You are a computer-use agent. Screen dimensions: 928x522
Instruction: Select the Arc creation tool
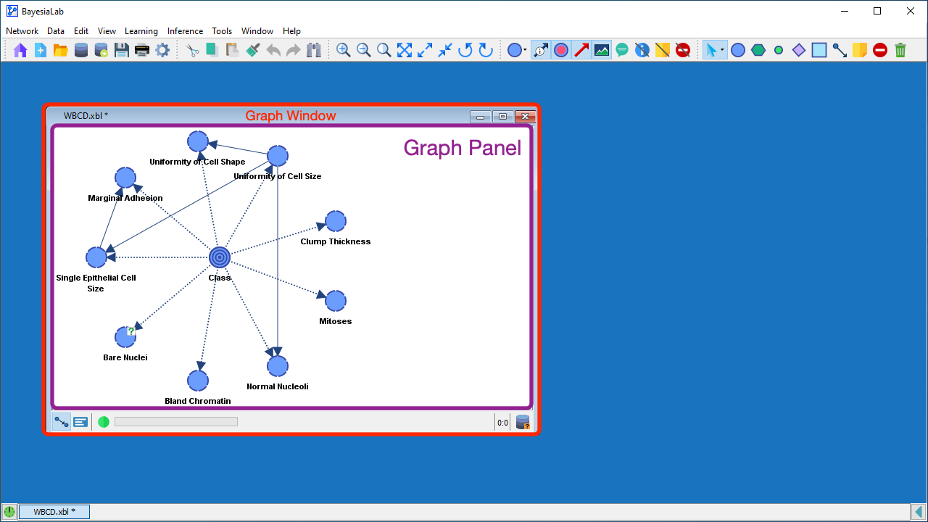(840, 50)
